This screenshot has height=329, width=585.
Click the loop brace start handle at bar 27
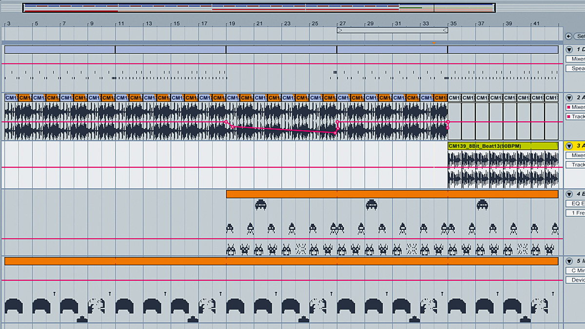[340, 30]
